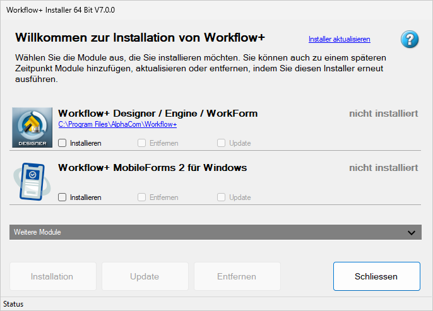Click the Status bar text
Viewport: 433px width, 311px height.
point(13,304)
